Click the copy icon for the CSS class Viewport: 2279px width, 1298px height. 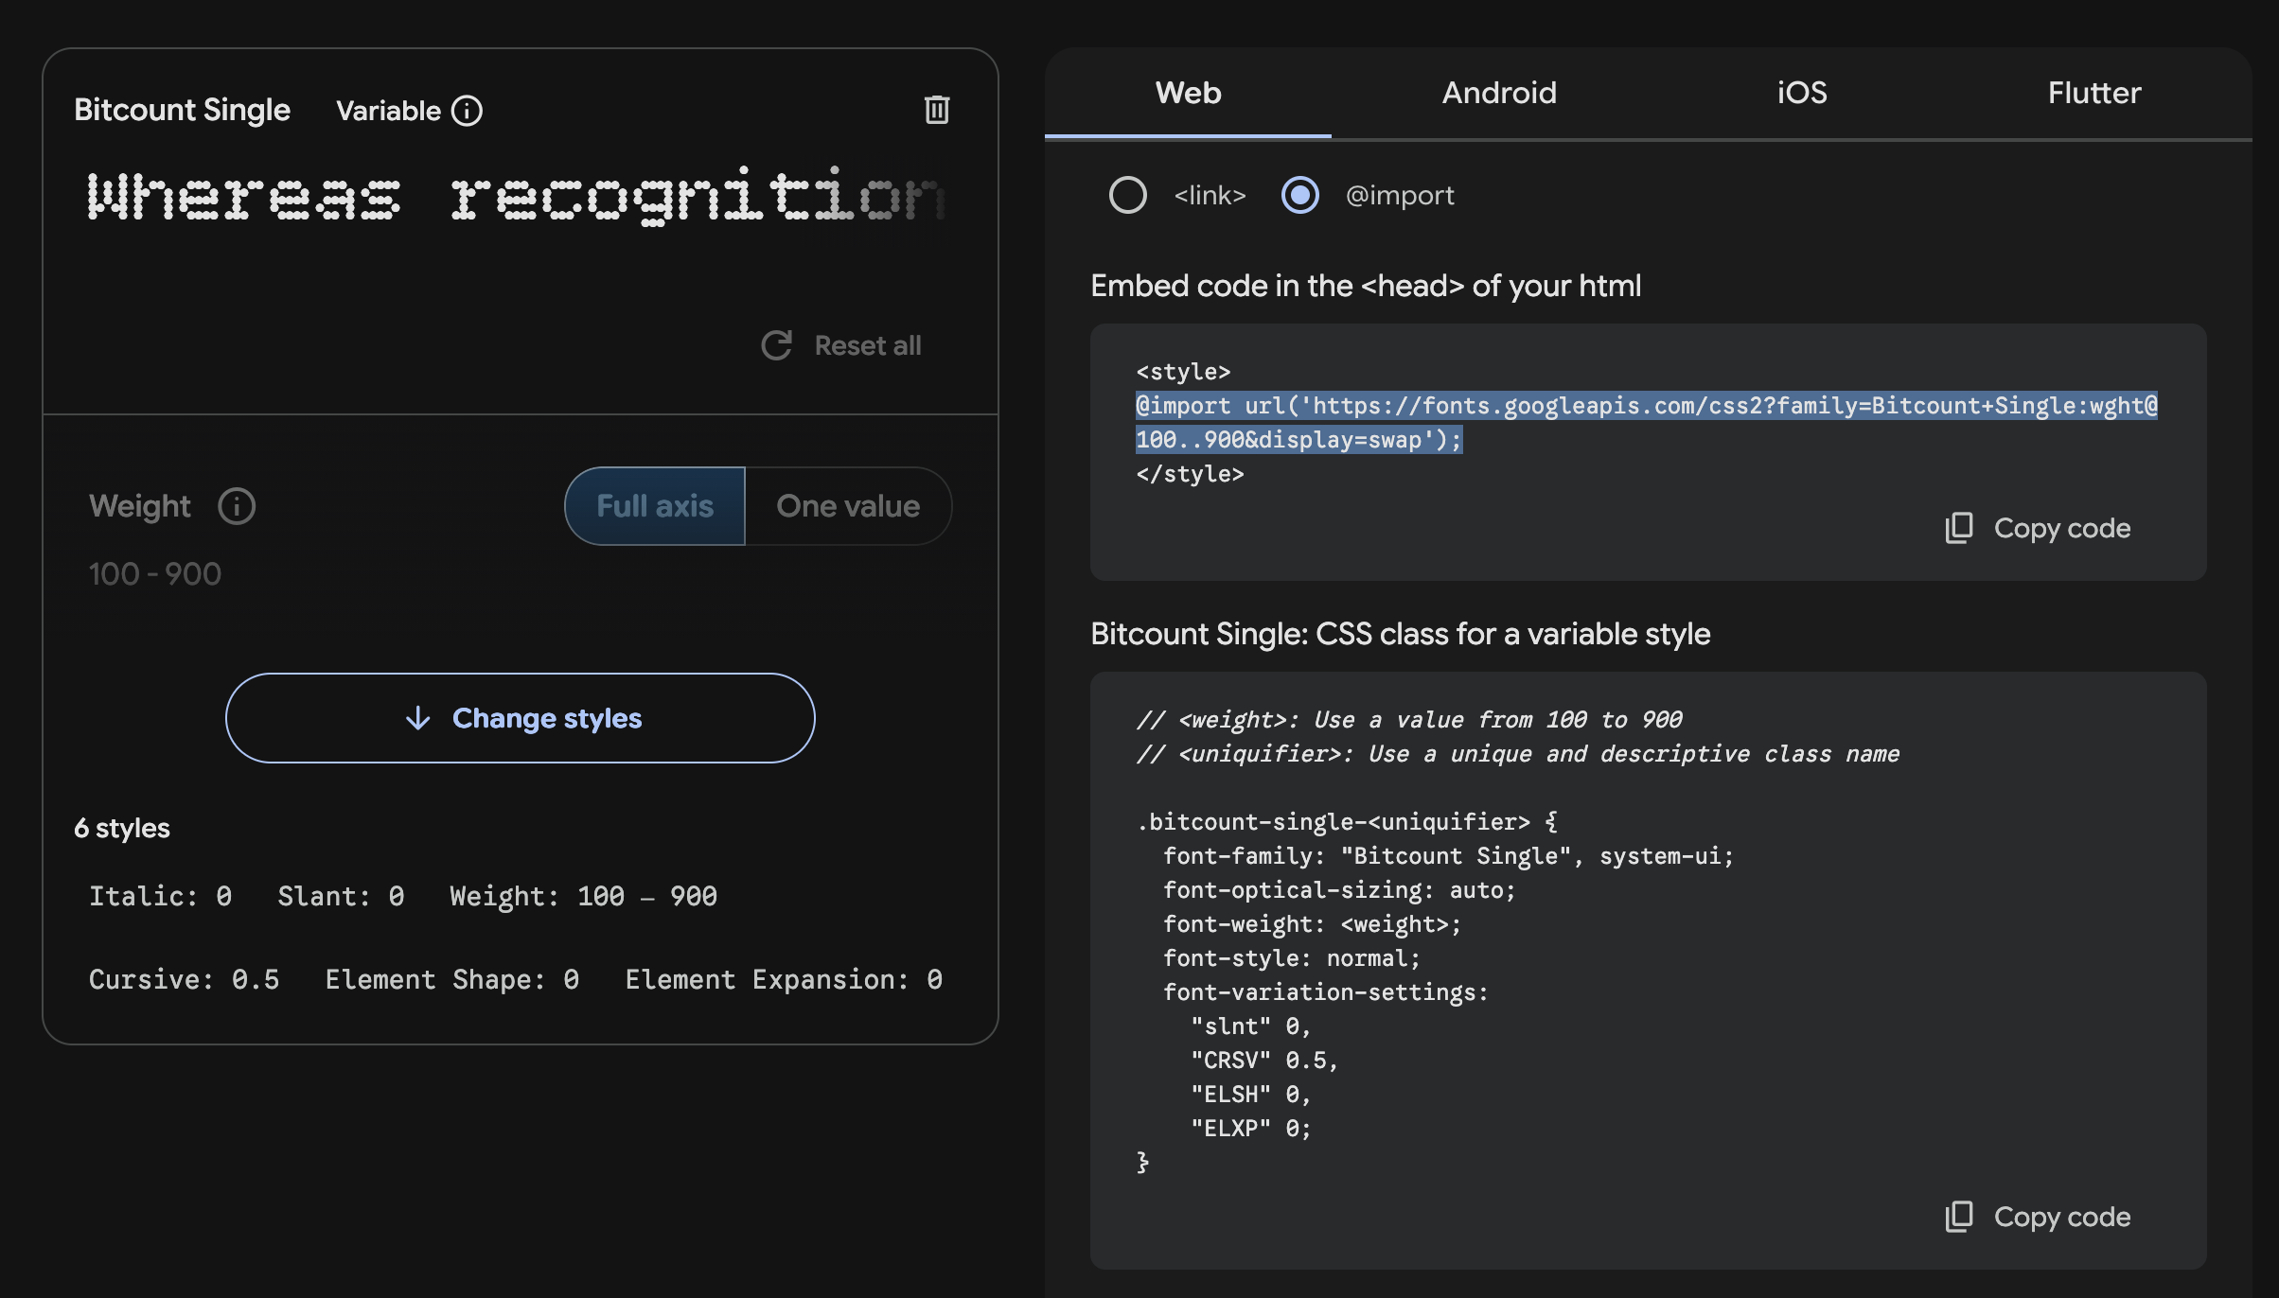tap(1958, 1217)
